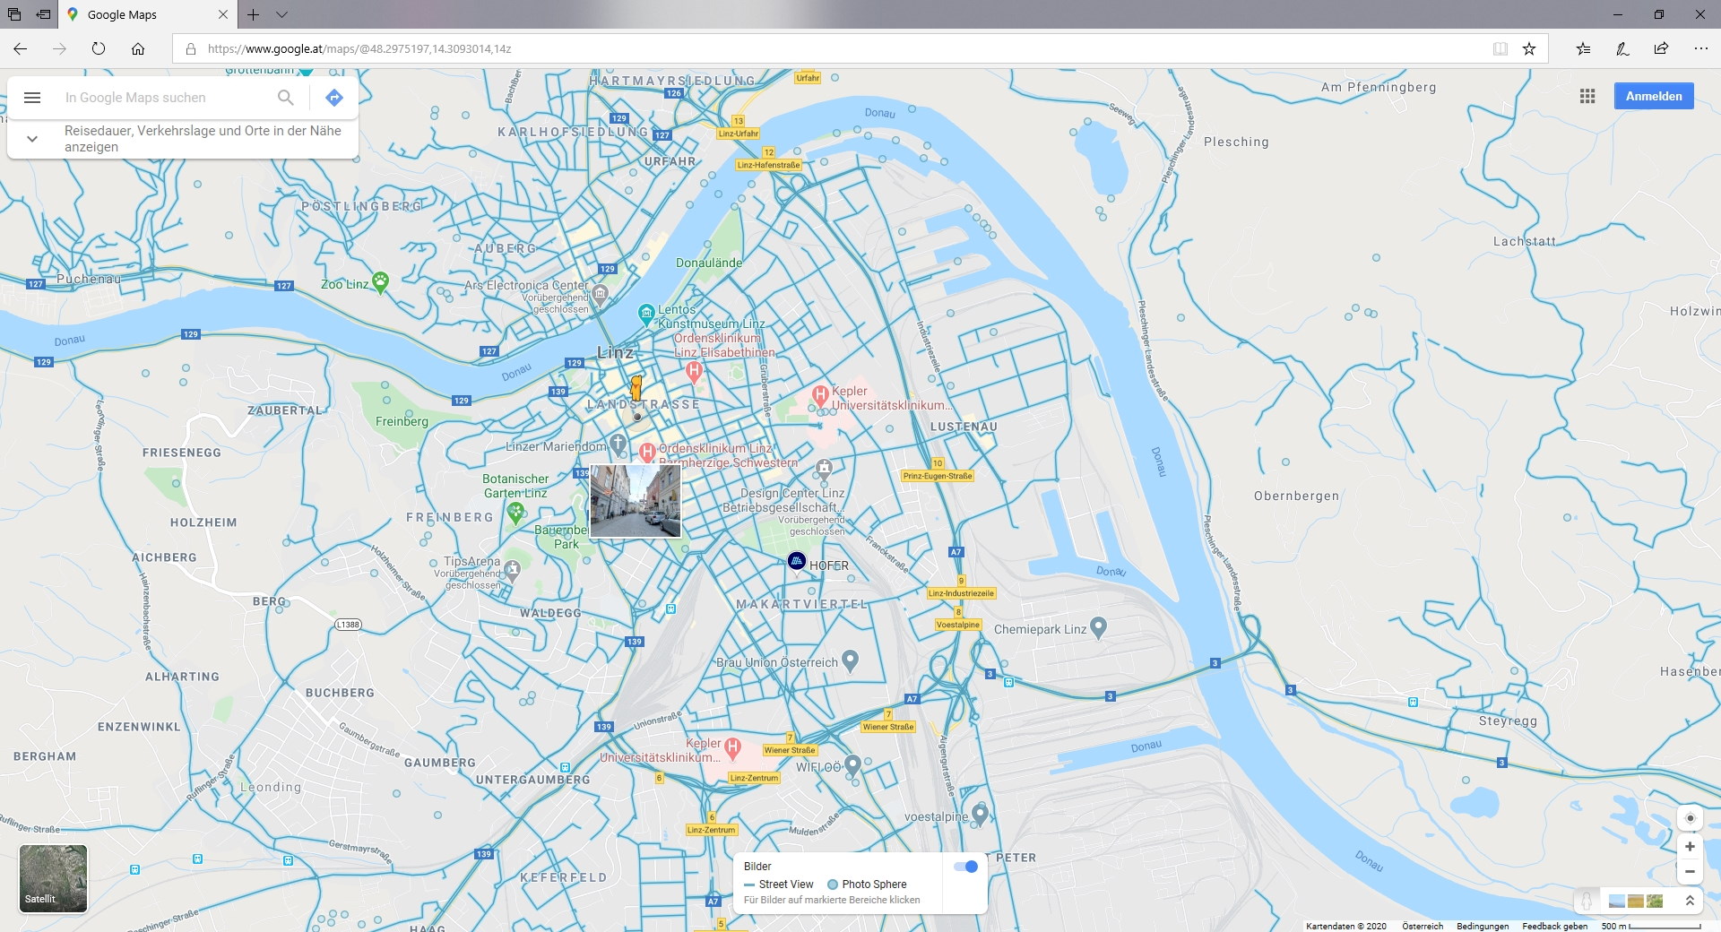The image size is (1721, 932).
Task: Show my current location
Action: [1690, 817]
